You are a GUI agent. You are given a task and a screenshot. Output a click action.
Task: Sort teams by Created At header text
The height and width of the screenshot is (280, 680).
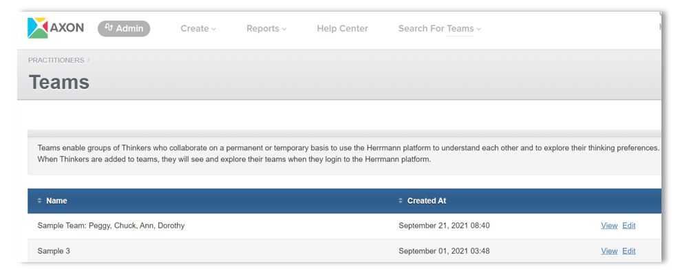click(x=427, y=201)
